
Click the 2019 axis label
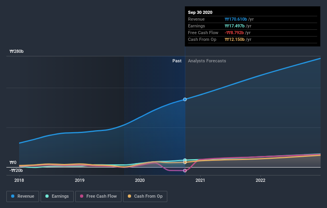point(79,180)
